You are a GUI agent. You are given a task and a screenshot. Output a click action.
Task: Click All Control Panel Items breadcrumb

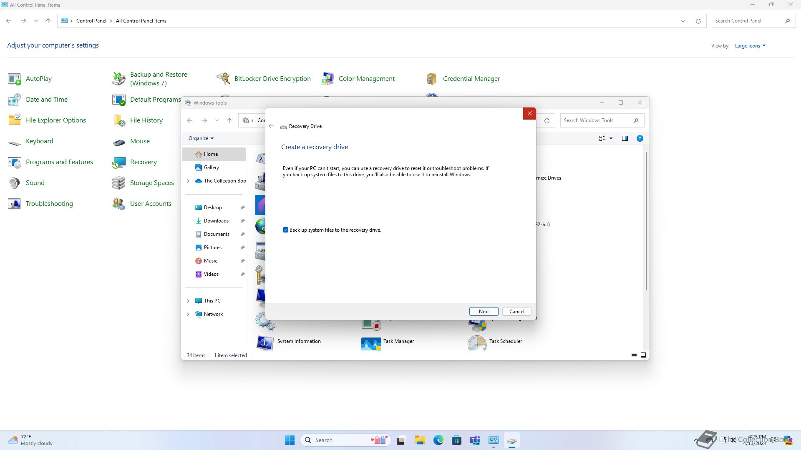point(141,21)
